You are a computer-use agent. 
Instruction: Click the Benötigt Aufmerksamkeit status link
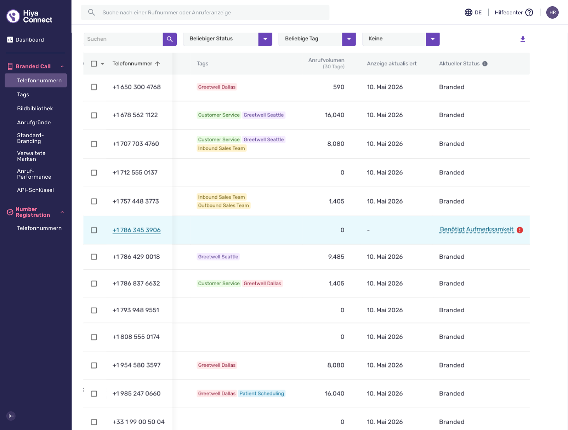[477, 230]
